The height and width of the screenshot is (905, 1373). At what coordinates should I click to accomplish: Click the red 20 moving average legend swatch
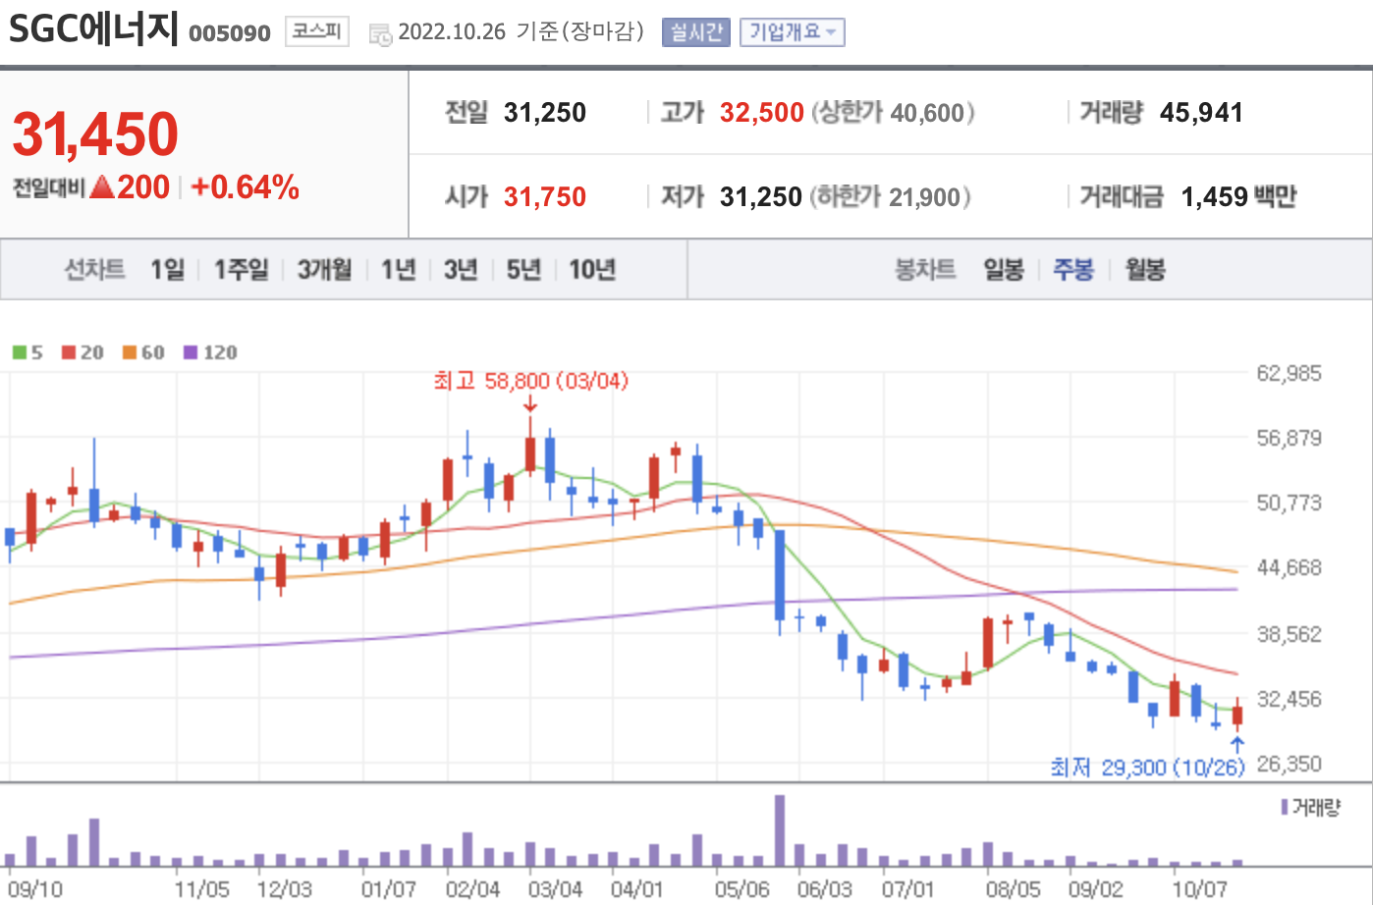click(69, 352)
